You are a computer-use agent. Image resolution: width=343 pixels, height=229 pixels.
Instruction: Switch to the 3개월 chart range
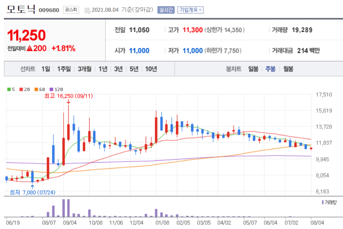85,69
